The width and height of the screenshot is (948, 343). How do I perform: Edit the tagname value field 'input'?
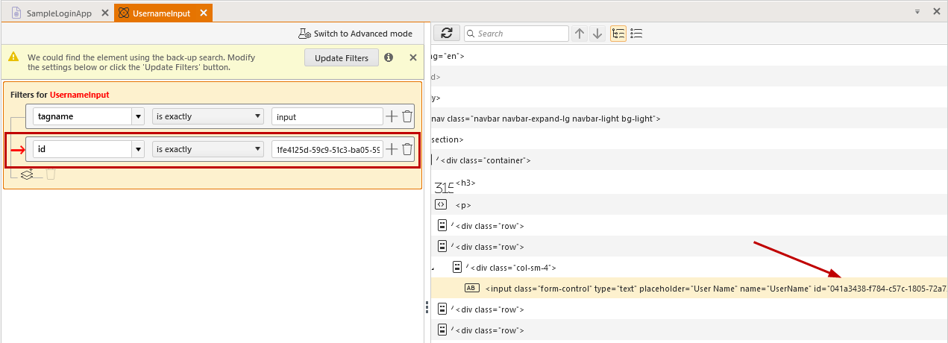[327, 116]
